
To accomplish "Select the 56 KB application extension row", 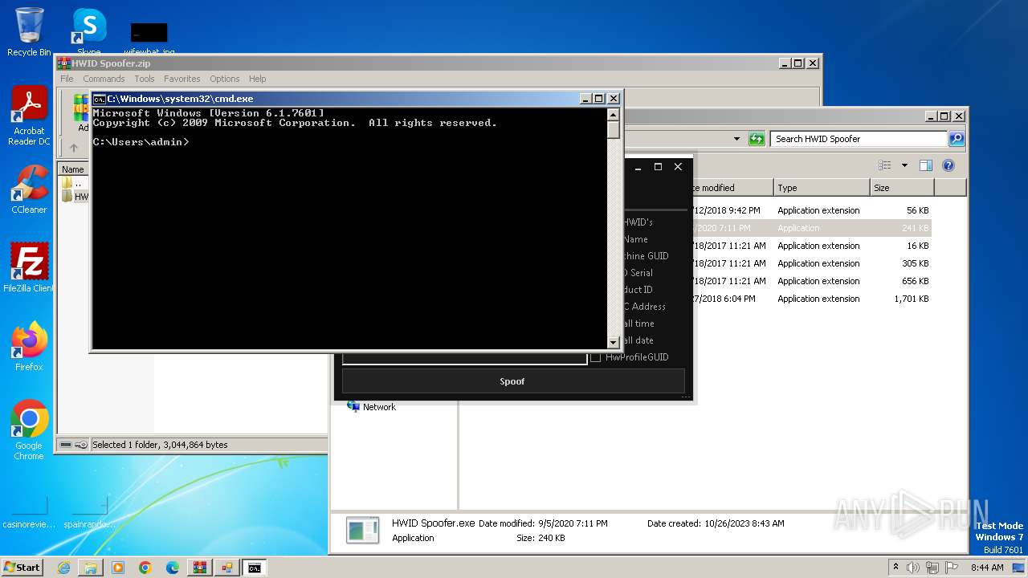I will 812,210.
